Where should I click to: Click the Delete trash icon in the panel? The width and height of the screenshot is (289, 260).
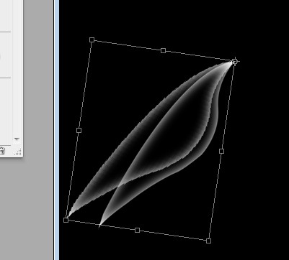[1, 151]
